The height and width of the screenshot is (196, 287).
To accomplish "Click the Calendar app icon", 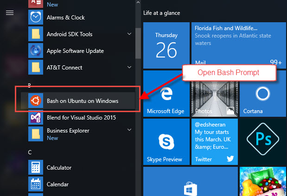I will coord(36,184).
